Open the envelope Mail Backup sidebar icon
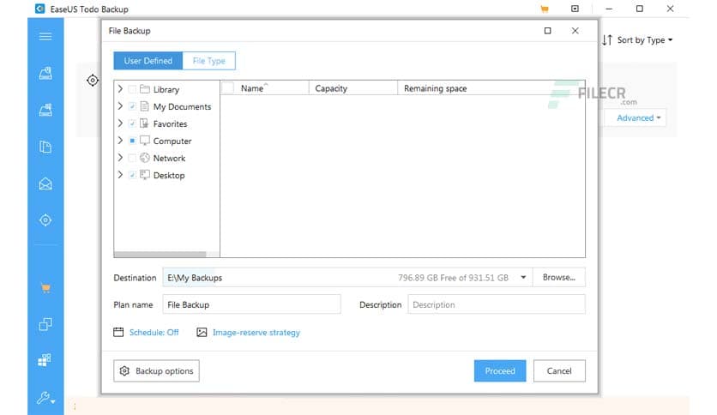This screenshot has height=415, width=717. [45, 183]
